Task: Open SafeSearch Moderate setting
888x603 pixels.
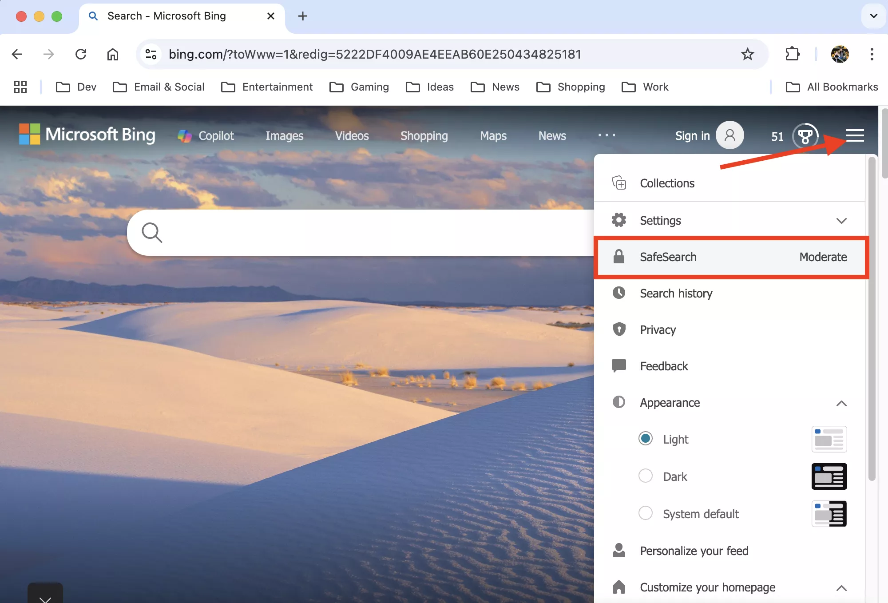Action: click(731, 257)
